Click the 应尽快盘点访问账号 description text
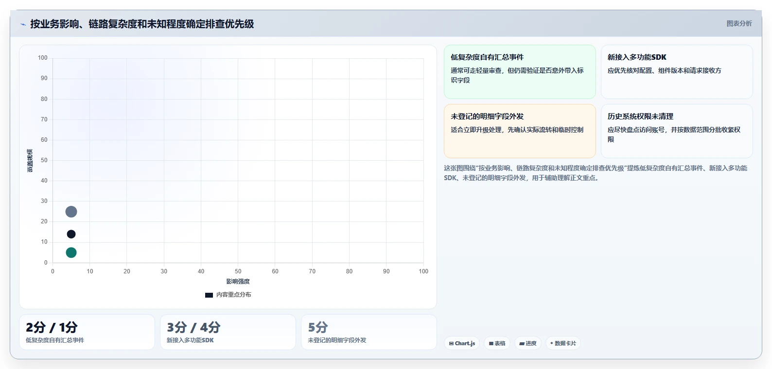This screenshot has height=369, width=772. pos(674,134)
